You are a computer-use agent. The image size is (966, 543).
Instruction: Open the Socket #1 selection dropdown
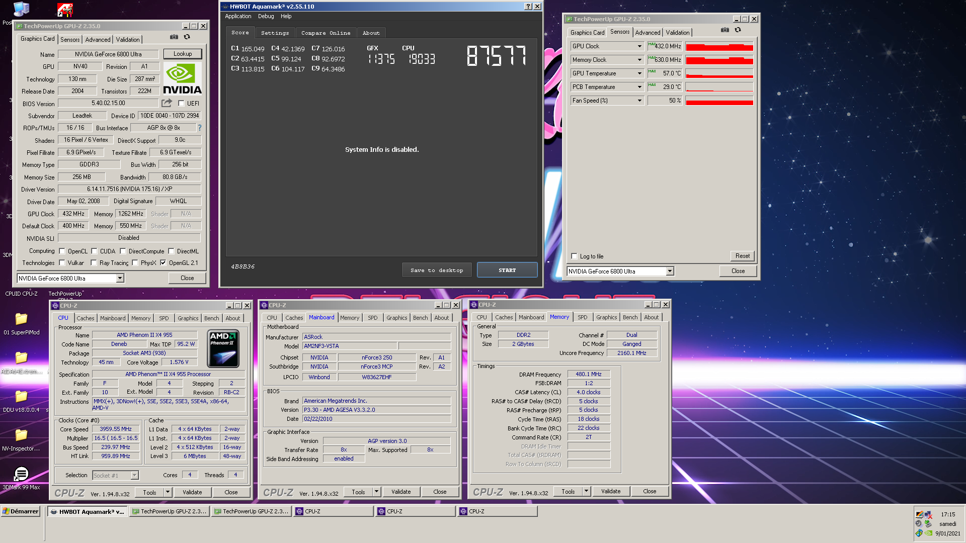[x=134, y=475]
